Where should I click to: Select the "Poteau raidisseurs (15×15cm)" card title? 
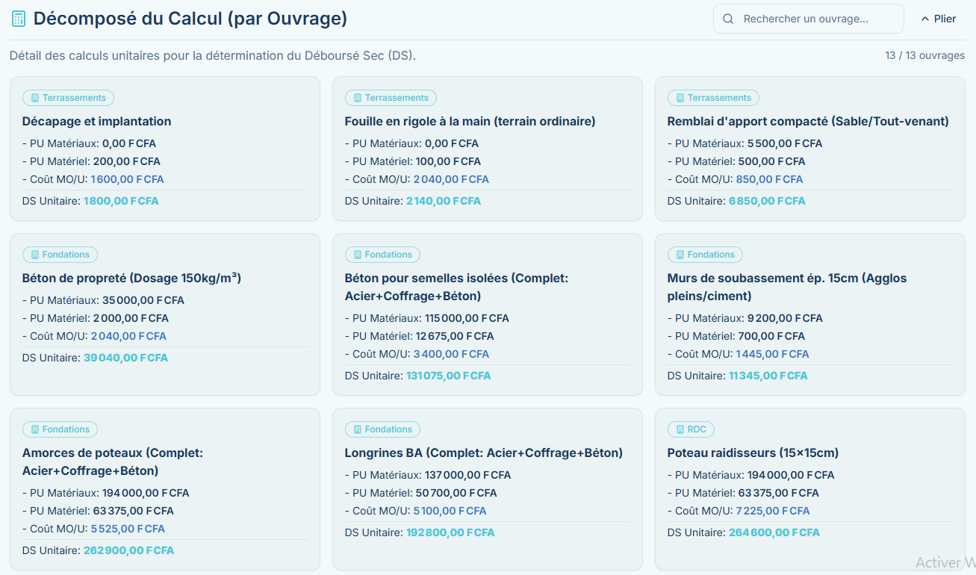click(x=753, y=453)
